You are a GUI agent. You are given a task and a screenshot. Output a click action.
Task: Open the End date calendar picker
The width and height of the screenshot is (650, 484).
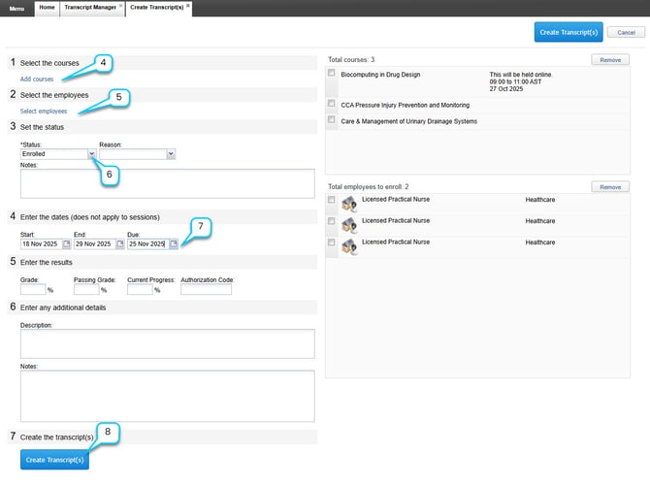pos(120,244)
